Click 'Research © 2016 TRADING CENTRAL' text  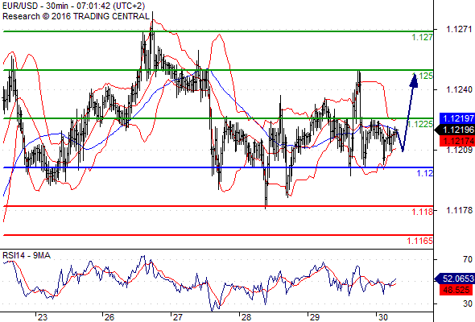[76, 16]
